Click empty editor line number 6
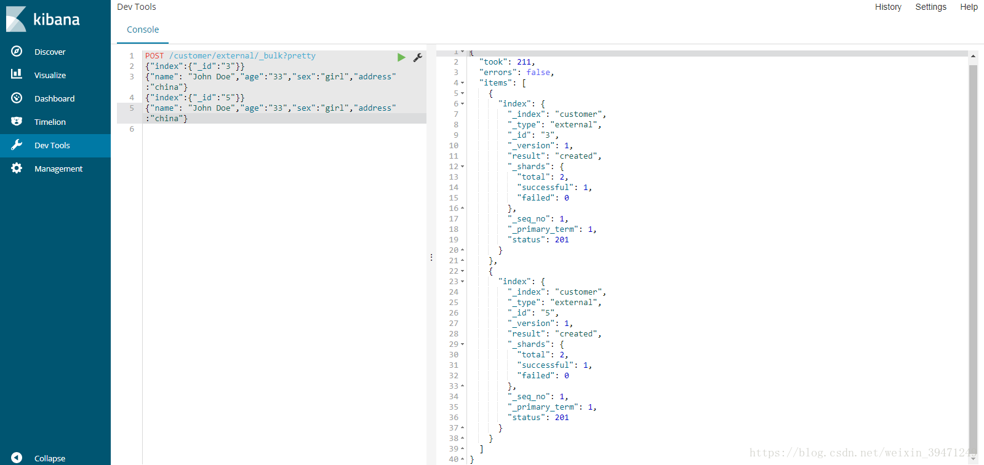 click(x=132, y=129)
